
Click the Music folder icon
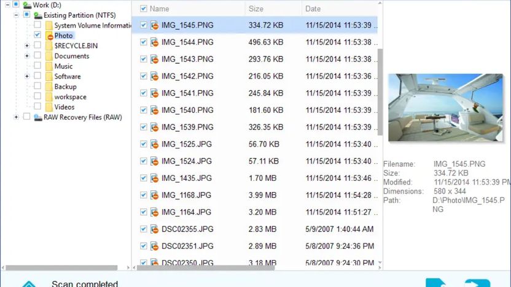(x=49, y=66)
